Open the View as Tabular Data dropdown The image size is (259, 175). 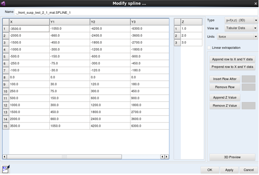(241, 28)
